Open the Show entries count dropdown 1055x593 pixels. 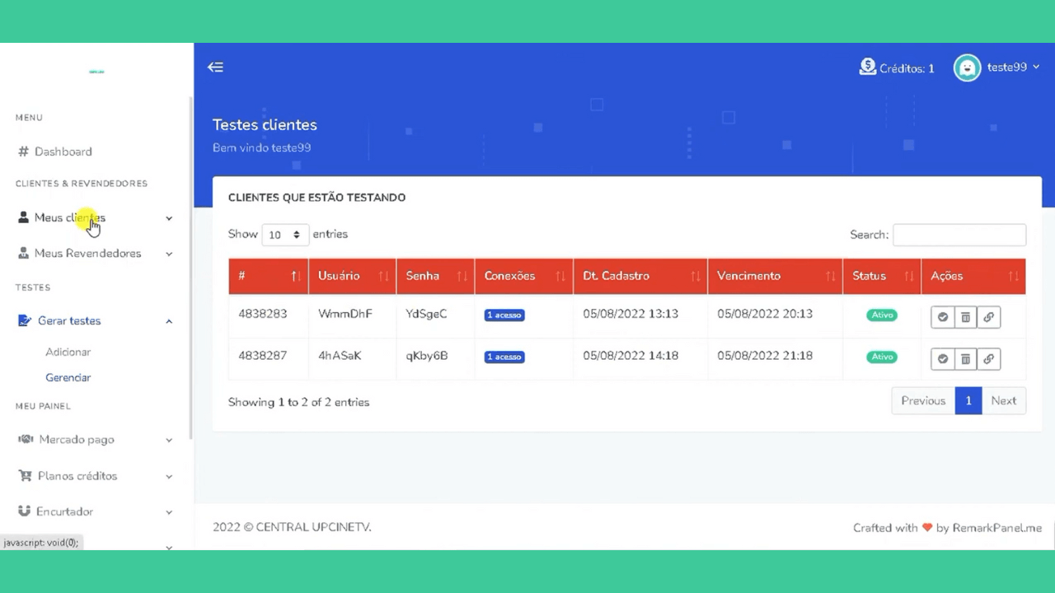[285, 235]
